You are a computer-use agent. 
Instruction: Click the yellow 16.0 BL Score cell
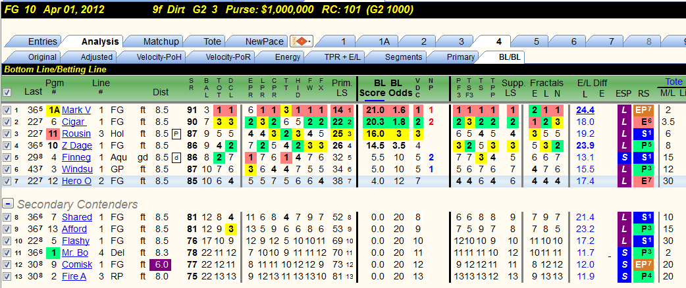[375, 133]
